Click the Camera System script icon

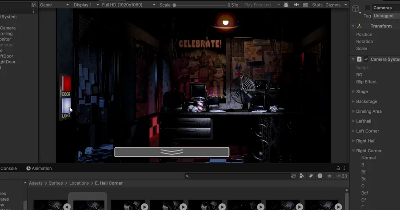[x=359, y=59]
